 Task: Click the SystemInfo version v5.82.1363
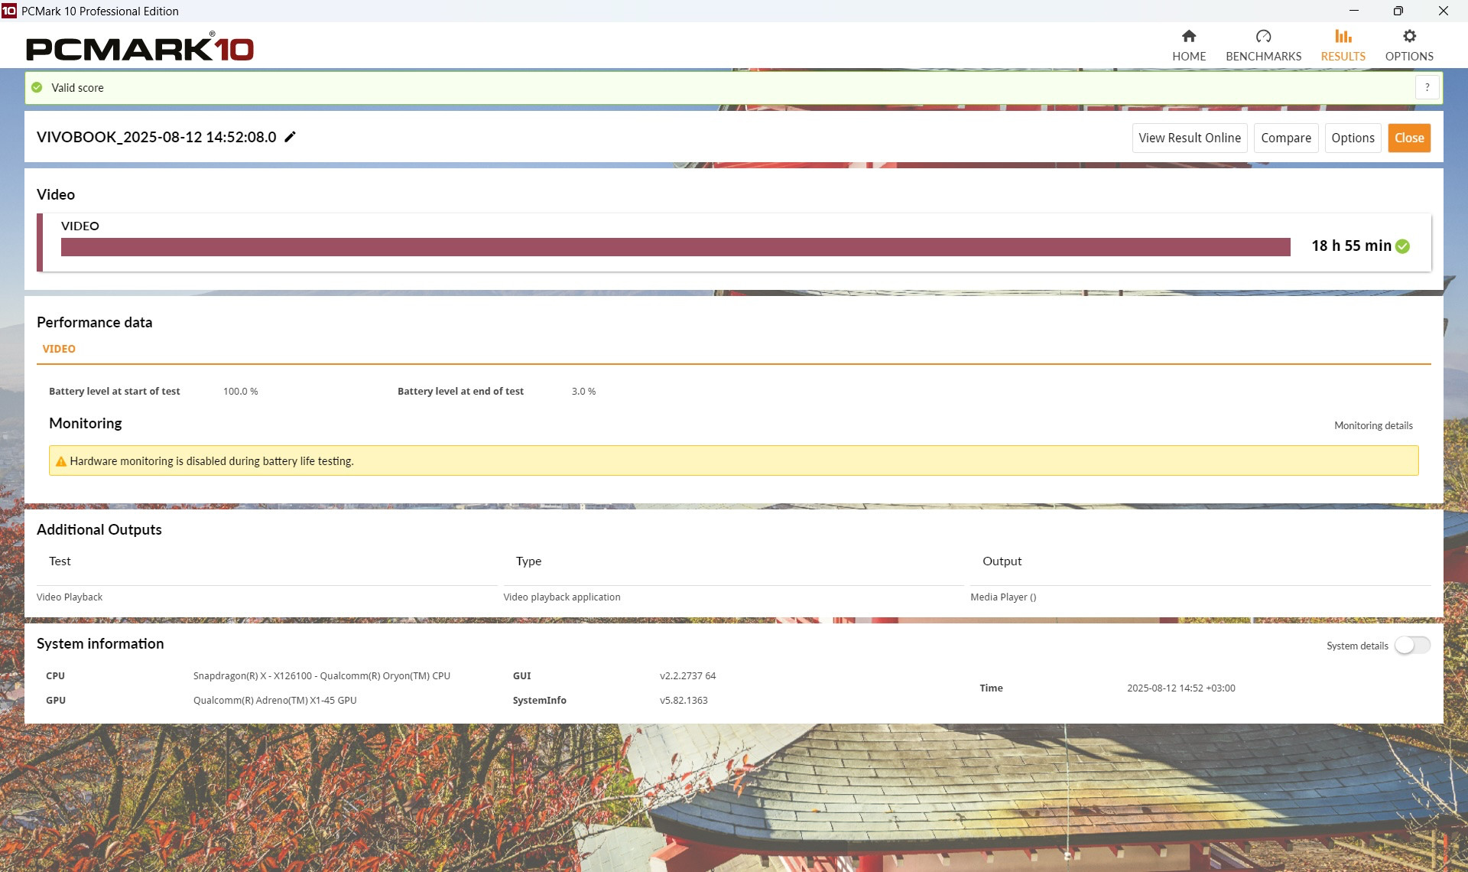click(684, 700)
